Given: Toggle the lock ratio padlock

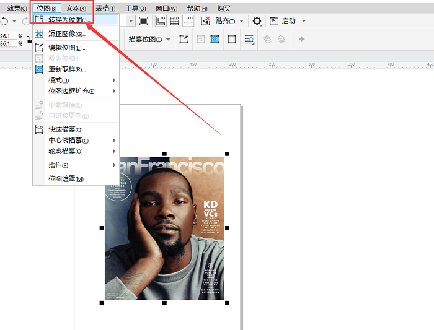Looking at the screenshot, I should pos(29,40).
